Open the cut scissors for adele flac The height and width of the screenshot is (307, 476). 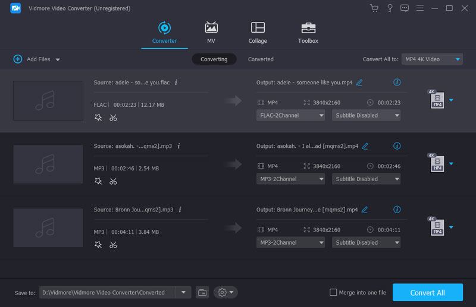pyautogui.click(x=113, y=118)
